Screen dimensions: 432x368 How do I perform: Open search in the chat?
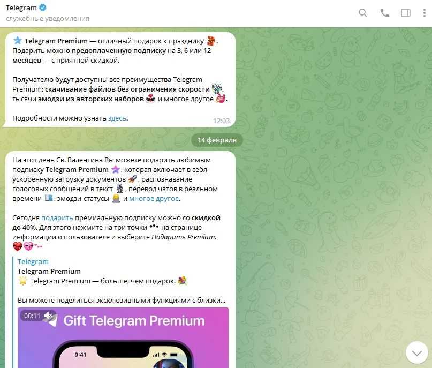363,13
